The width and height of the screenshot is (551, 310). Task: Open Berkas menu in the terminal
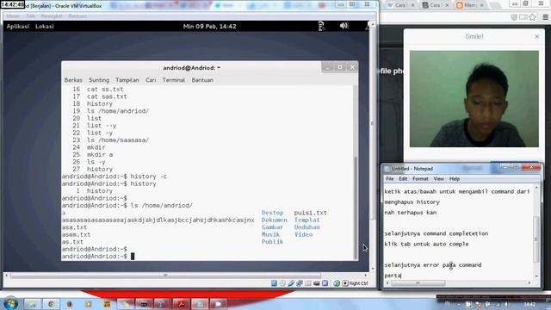coord(73,80)
